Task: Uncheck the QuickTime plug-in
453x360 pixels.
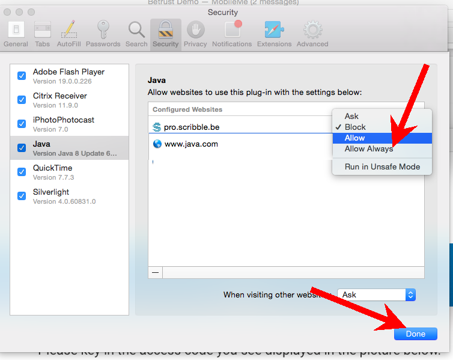Action: pyautogui.click(x=22, y=172)
